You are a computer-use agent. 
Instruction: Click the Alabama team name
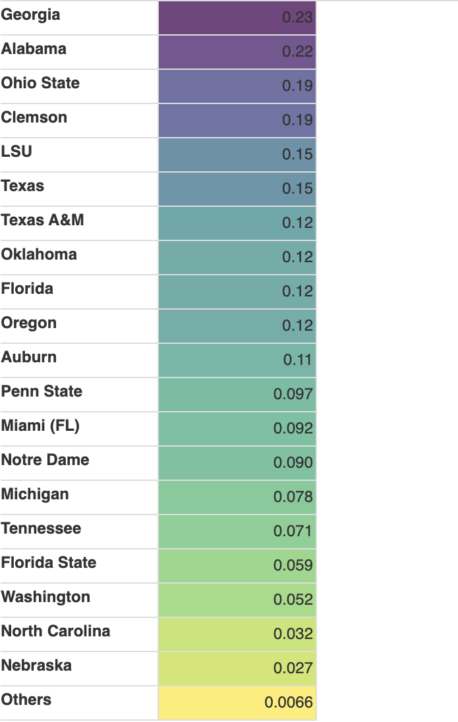(34, 49)
